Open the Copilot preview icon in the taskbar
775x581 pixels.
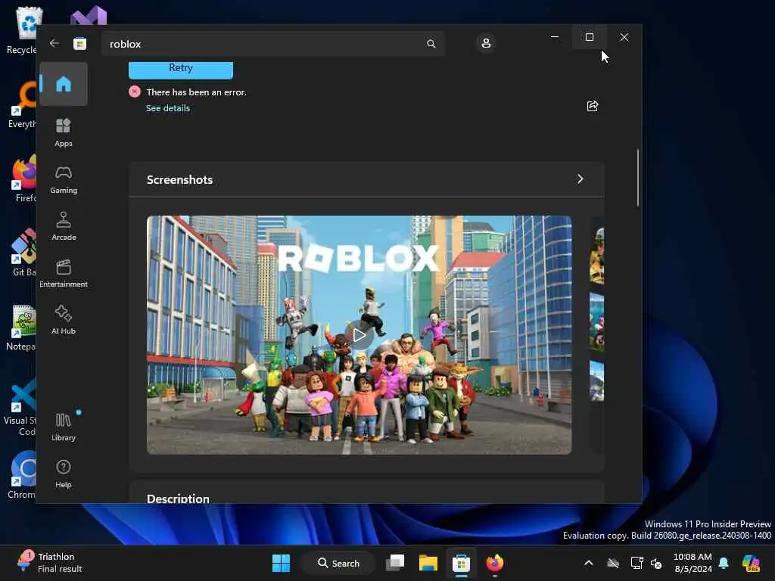click(751, 563)
